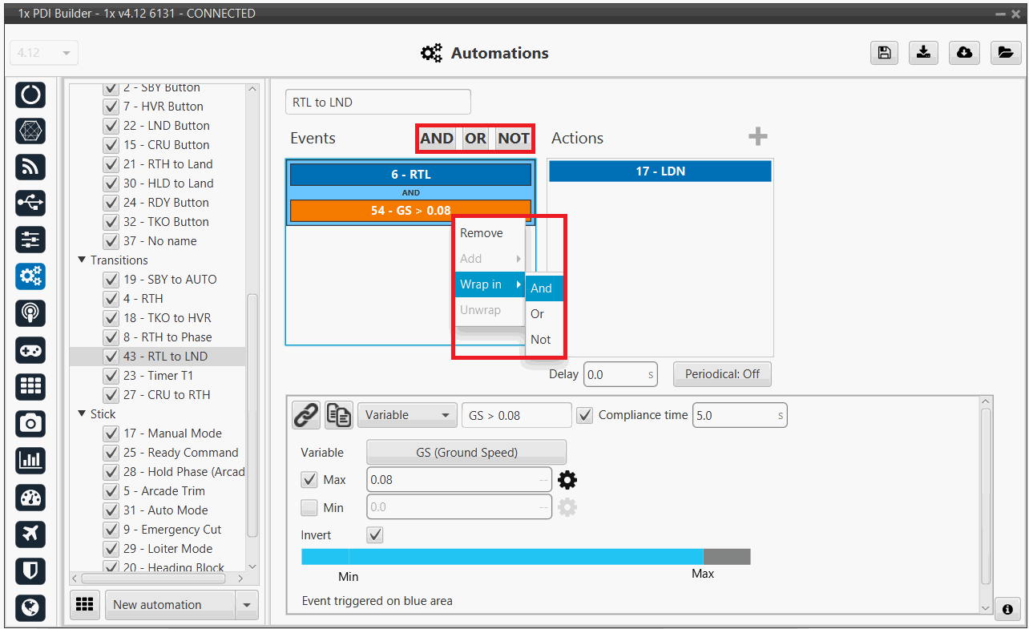Select Or in the Wrap in submenu
Viewport: 1029px width, 629px height.
point(538,314)
